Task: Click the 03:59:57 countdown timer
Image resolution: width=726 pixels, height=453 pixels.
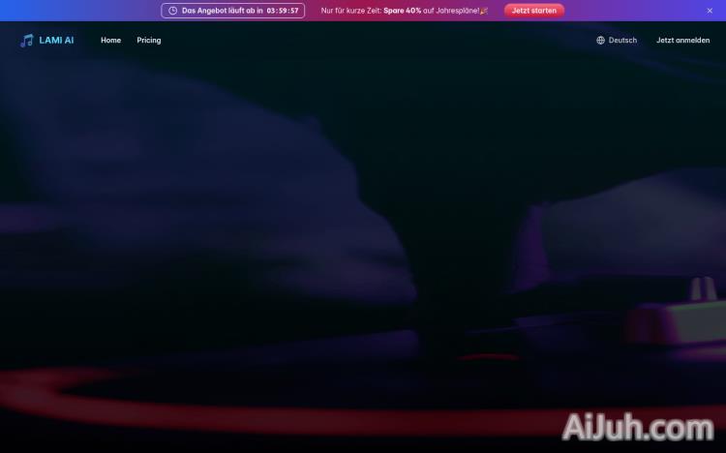Action: tap(283, 11)
